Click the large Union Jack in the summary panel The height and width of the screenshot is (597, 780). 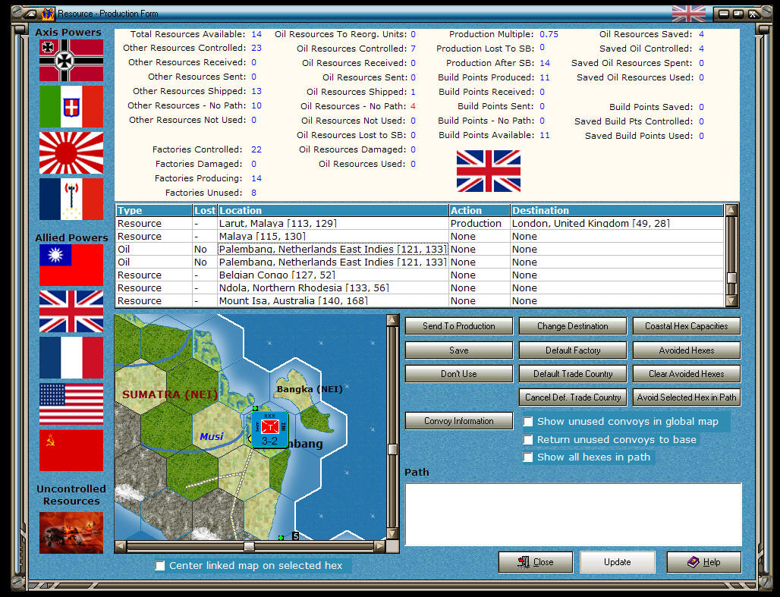pyautogui.click(x=489, y=171)
